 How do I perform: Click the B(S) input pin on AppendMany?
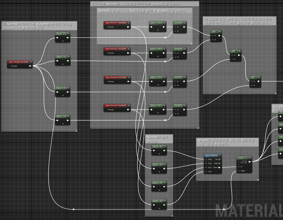pyautogui.click(x=206, y=168)
